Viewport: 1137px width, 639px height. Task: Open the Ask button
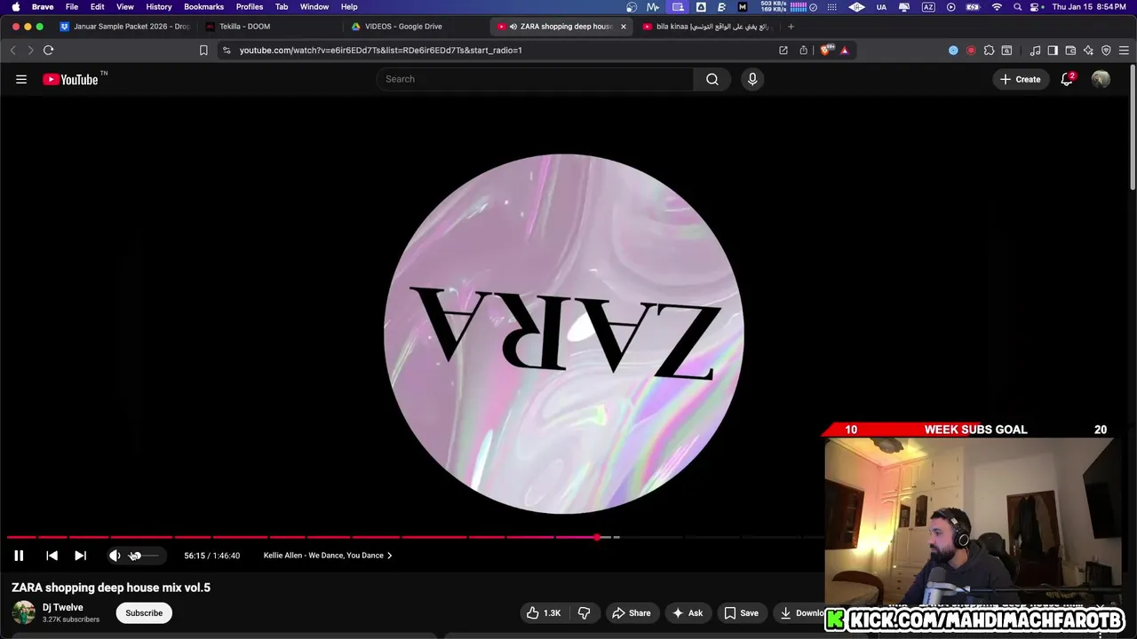pos(688,613)
